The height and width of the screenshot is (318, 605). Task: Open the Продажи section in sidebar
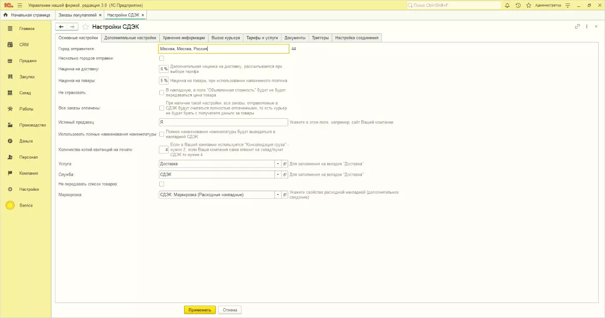pyautogui.click(x=26, y=61)
